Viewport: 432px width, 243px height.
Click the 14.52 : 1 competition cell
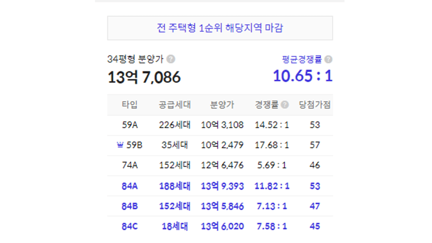tap(272, 125)
